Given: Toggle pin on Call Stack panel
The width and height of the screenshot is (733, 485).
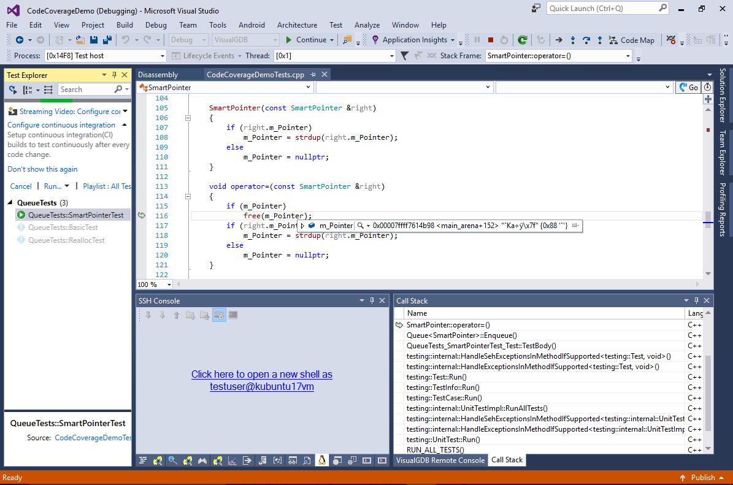Looking at the screenshot, I should tap(697, 300).
